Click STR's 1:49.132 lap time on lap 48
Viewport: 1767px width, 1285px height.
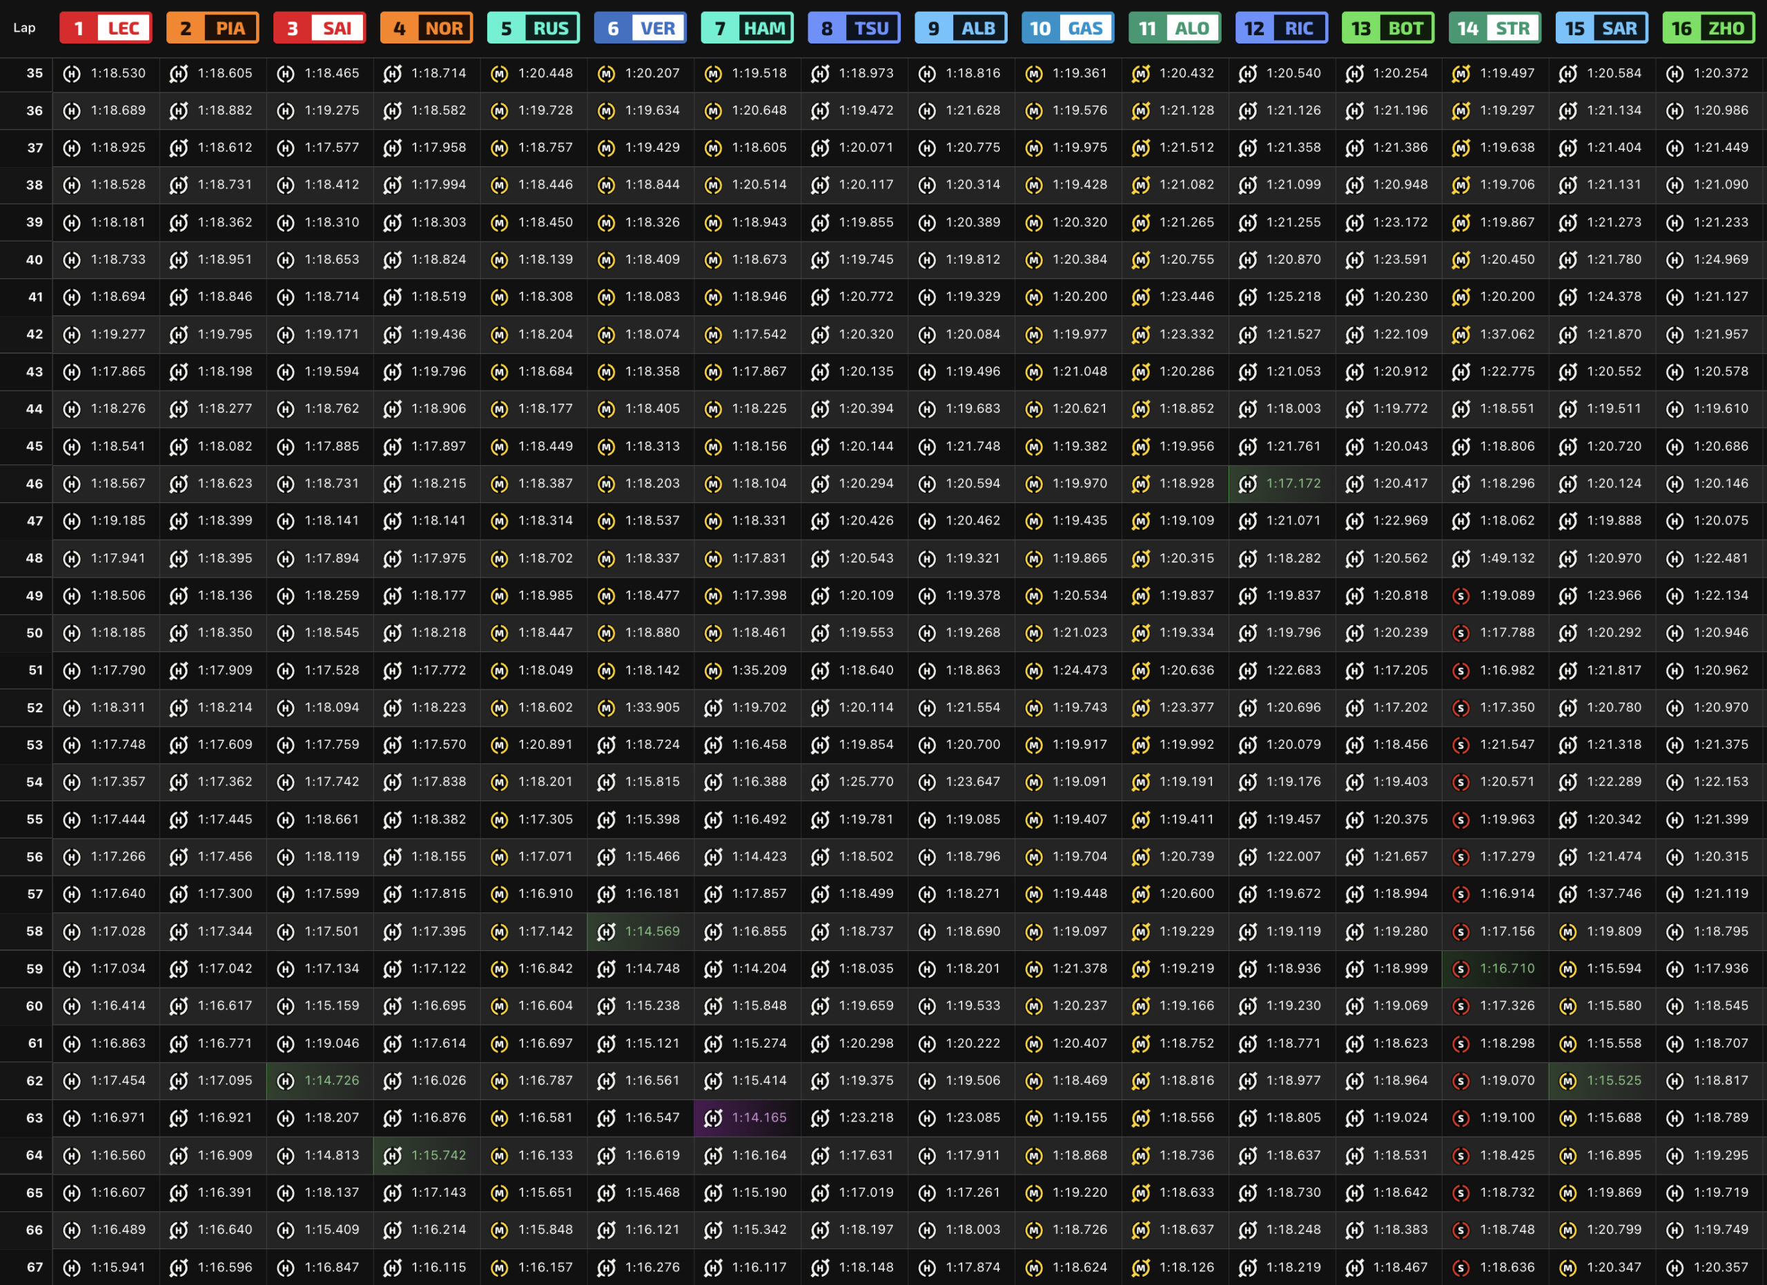pos(1507,558)
